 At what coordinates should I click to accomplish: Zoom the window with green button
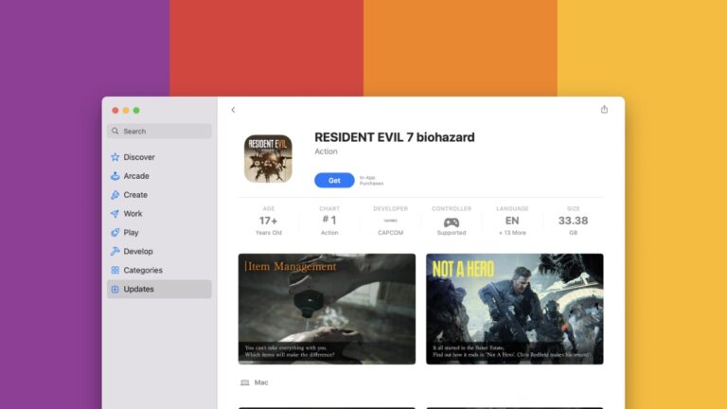click(x=136, y=111)
